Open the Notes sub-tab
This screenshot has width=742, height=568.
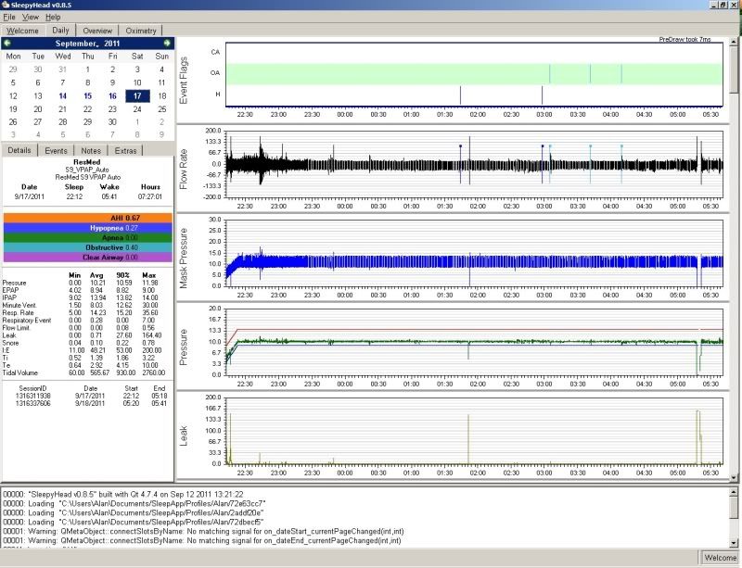coord(91,151)
